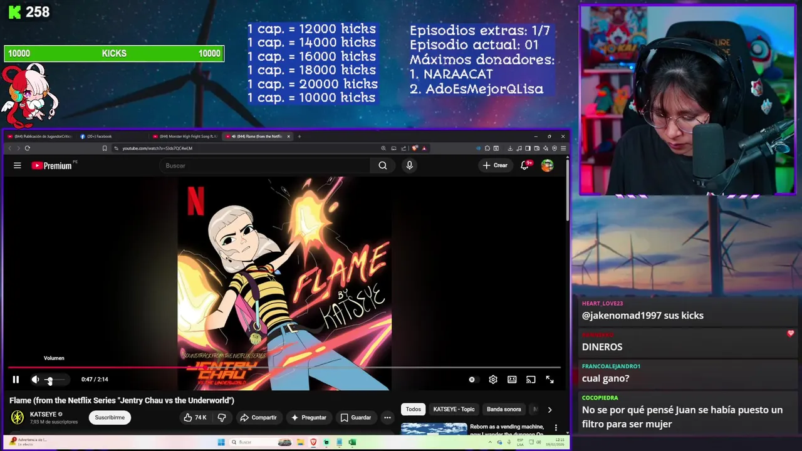
Task: Open the Preguntar AI button
Action: click(308, 417)
